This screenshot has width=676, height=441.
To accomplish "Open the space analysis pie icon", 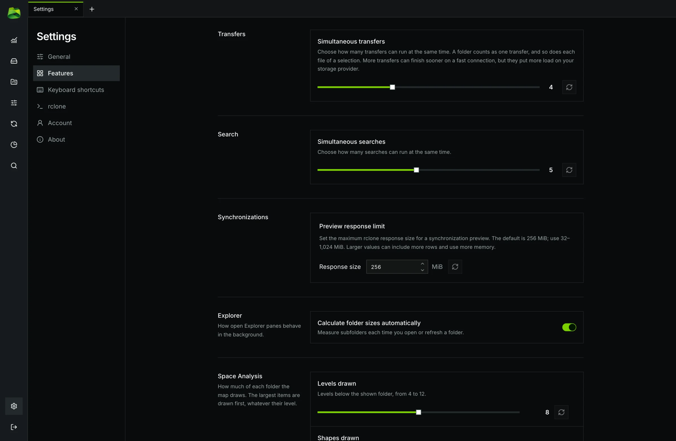I will 14,145.
